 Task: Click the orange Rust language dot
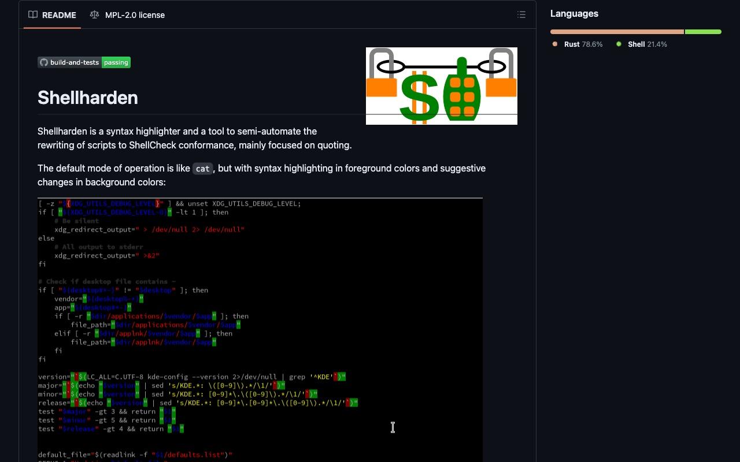pos(555,44)
